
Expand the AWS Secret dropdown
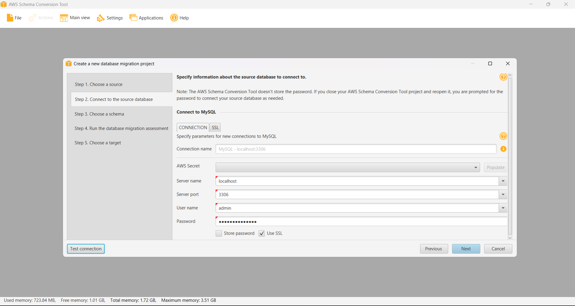pyautogui.click(x=475, y=167)
